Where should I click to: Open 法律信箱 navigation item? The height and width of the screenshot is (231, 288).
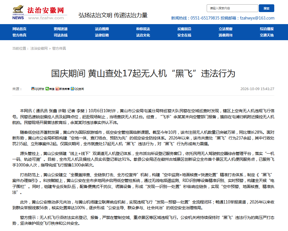[x=102, y=35]
